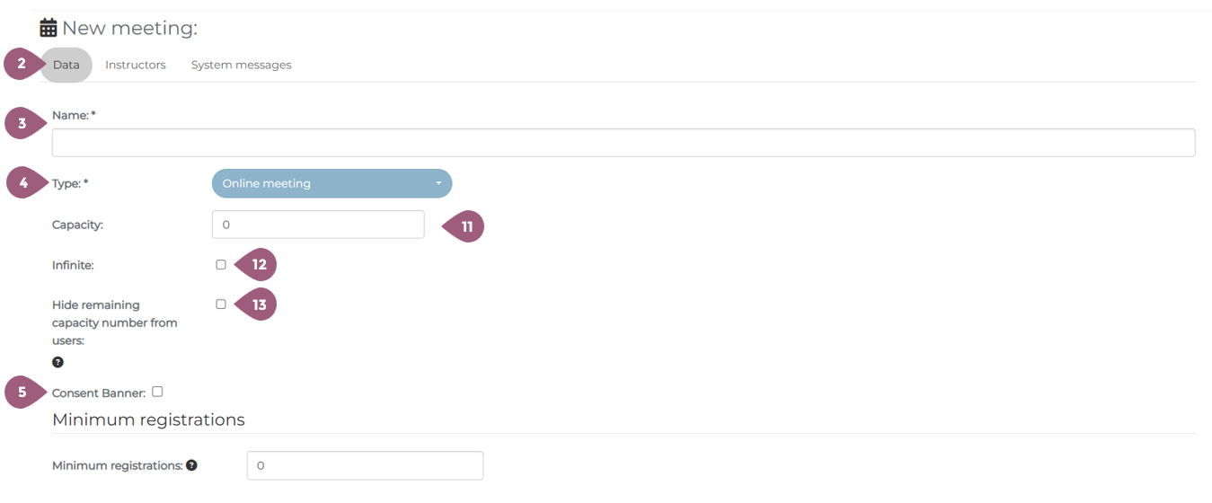
Task: Check the Consent Banner checkbox
Action: click(157, 392)
